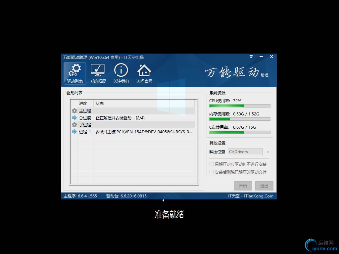Viewport: 339px width, 254px height.
Task: Enable 只解压对应驱动但不进行安装 checkbox
Action: tap(212, 164)
